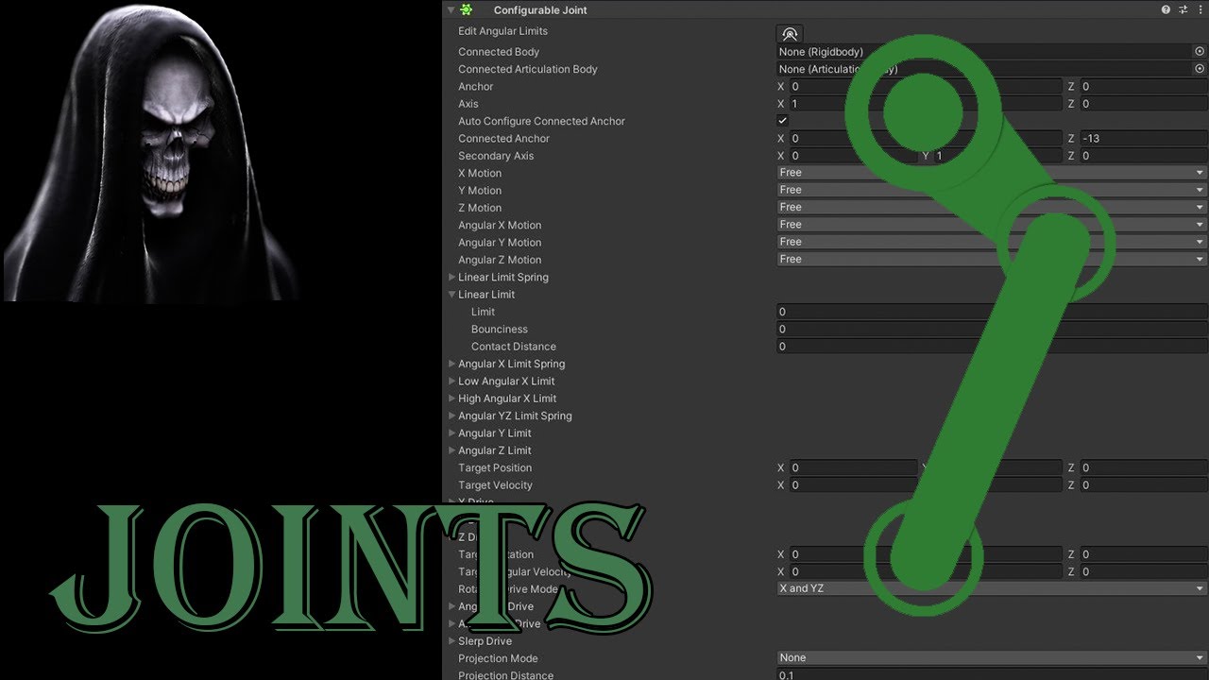Click the Edit Angular Limits button
1209x680 pixels.
click(x=790, y=33)
